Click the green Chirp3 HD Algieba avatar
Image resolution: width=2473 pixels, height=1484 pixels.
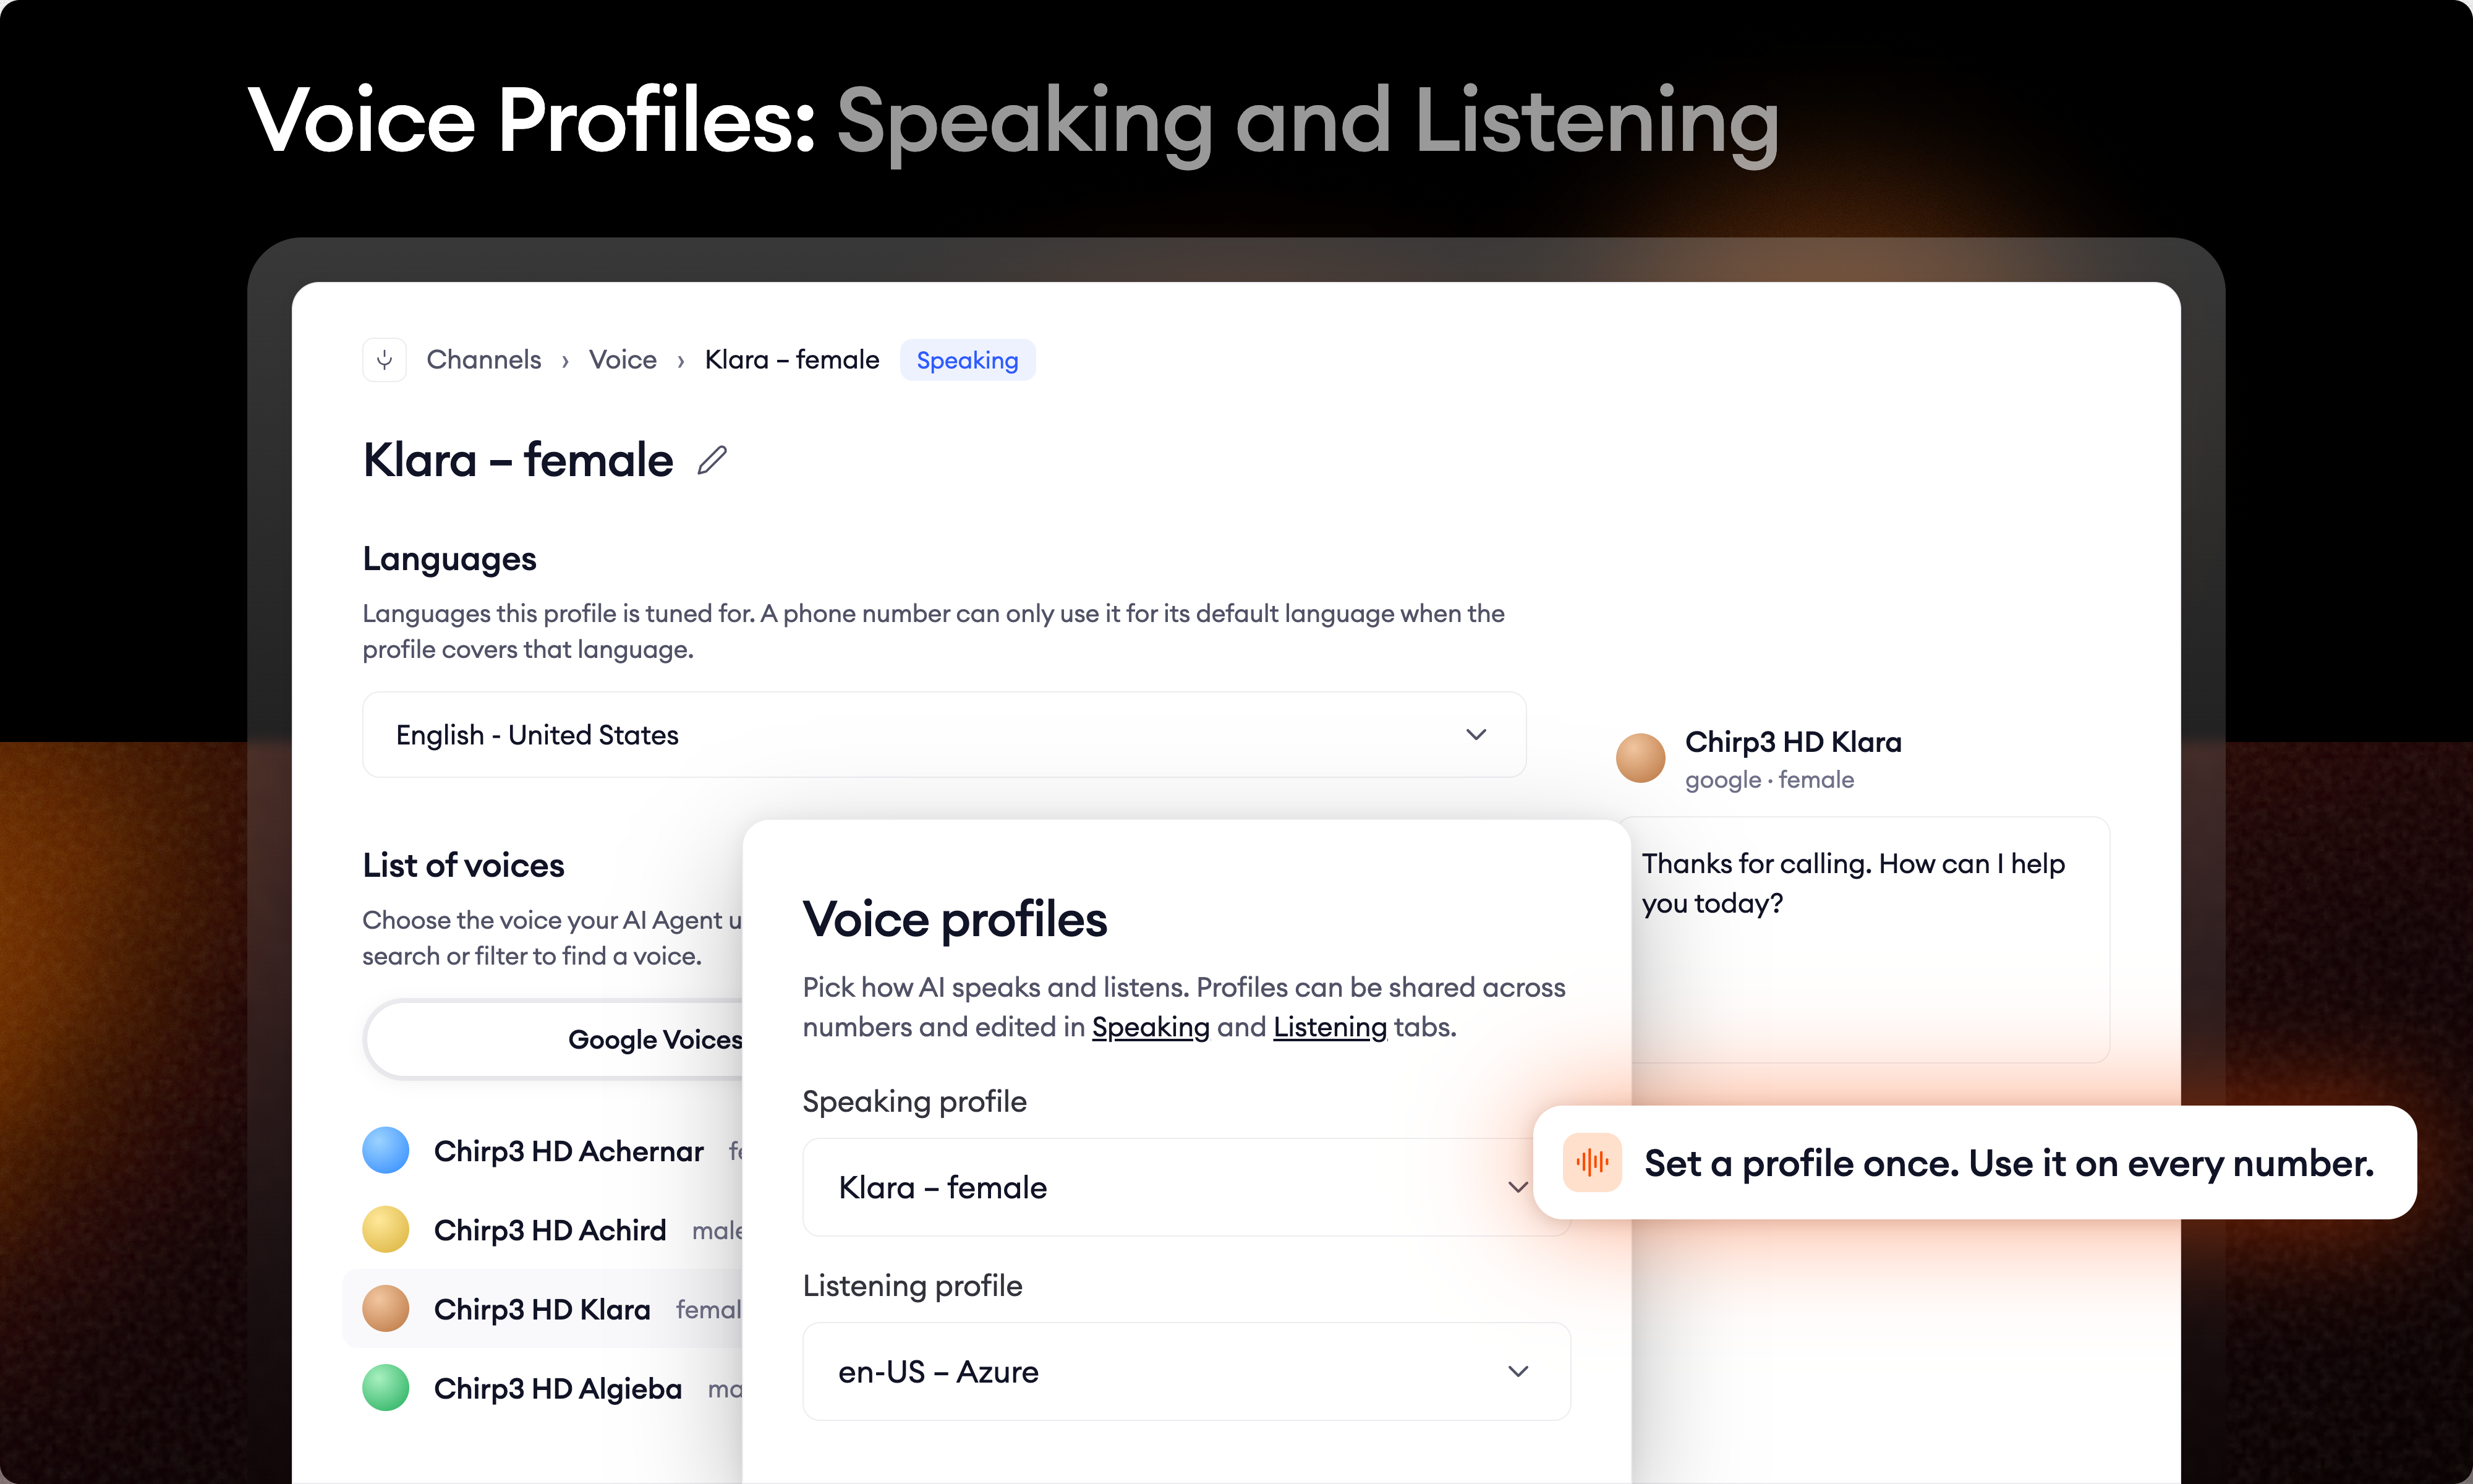coord(386,1388)
